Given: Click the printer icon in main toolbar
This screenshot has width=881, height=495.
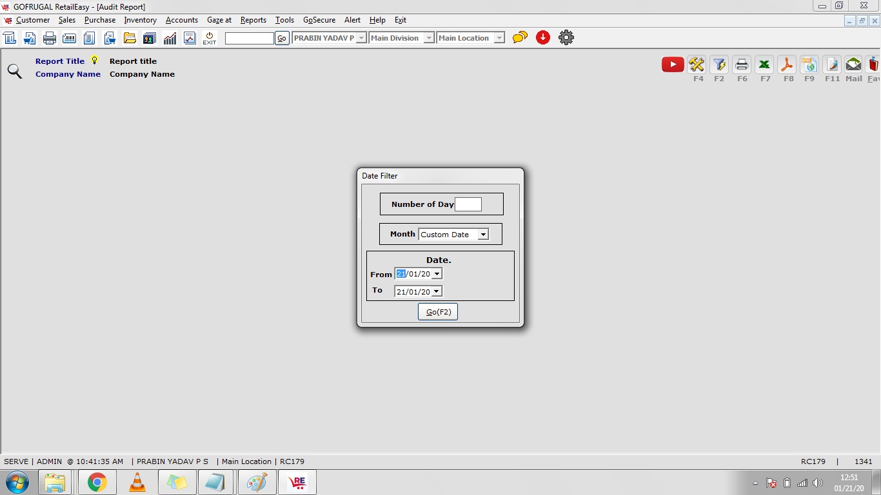Looking at the screenshot, I should click(x=50, y=38).
